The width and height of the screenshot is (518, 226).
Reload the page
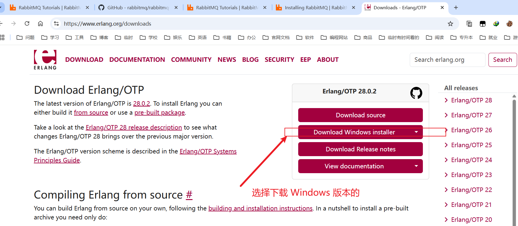(27, 23)
